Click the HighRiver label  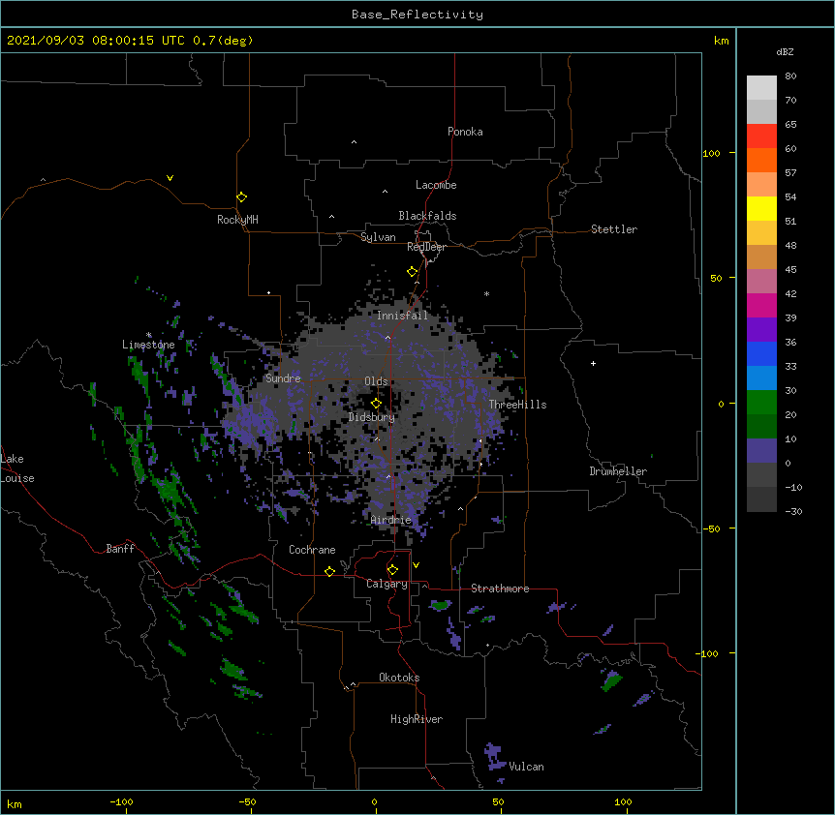coord(417,719)
